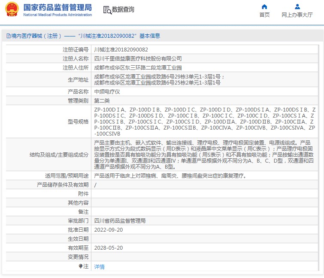Click the 注册人住所 row label
The height and width of the screenshot is (278, 324).
point(76,68)
